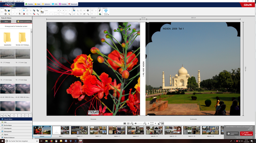Click 'Produktdetails ändern' button
Screen dimensions: 256x143
pyautogui.click(x=233, y=134)
